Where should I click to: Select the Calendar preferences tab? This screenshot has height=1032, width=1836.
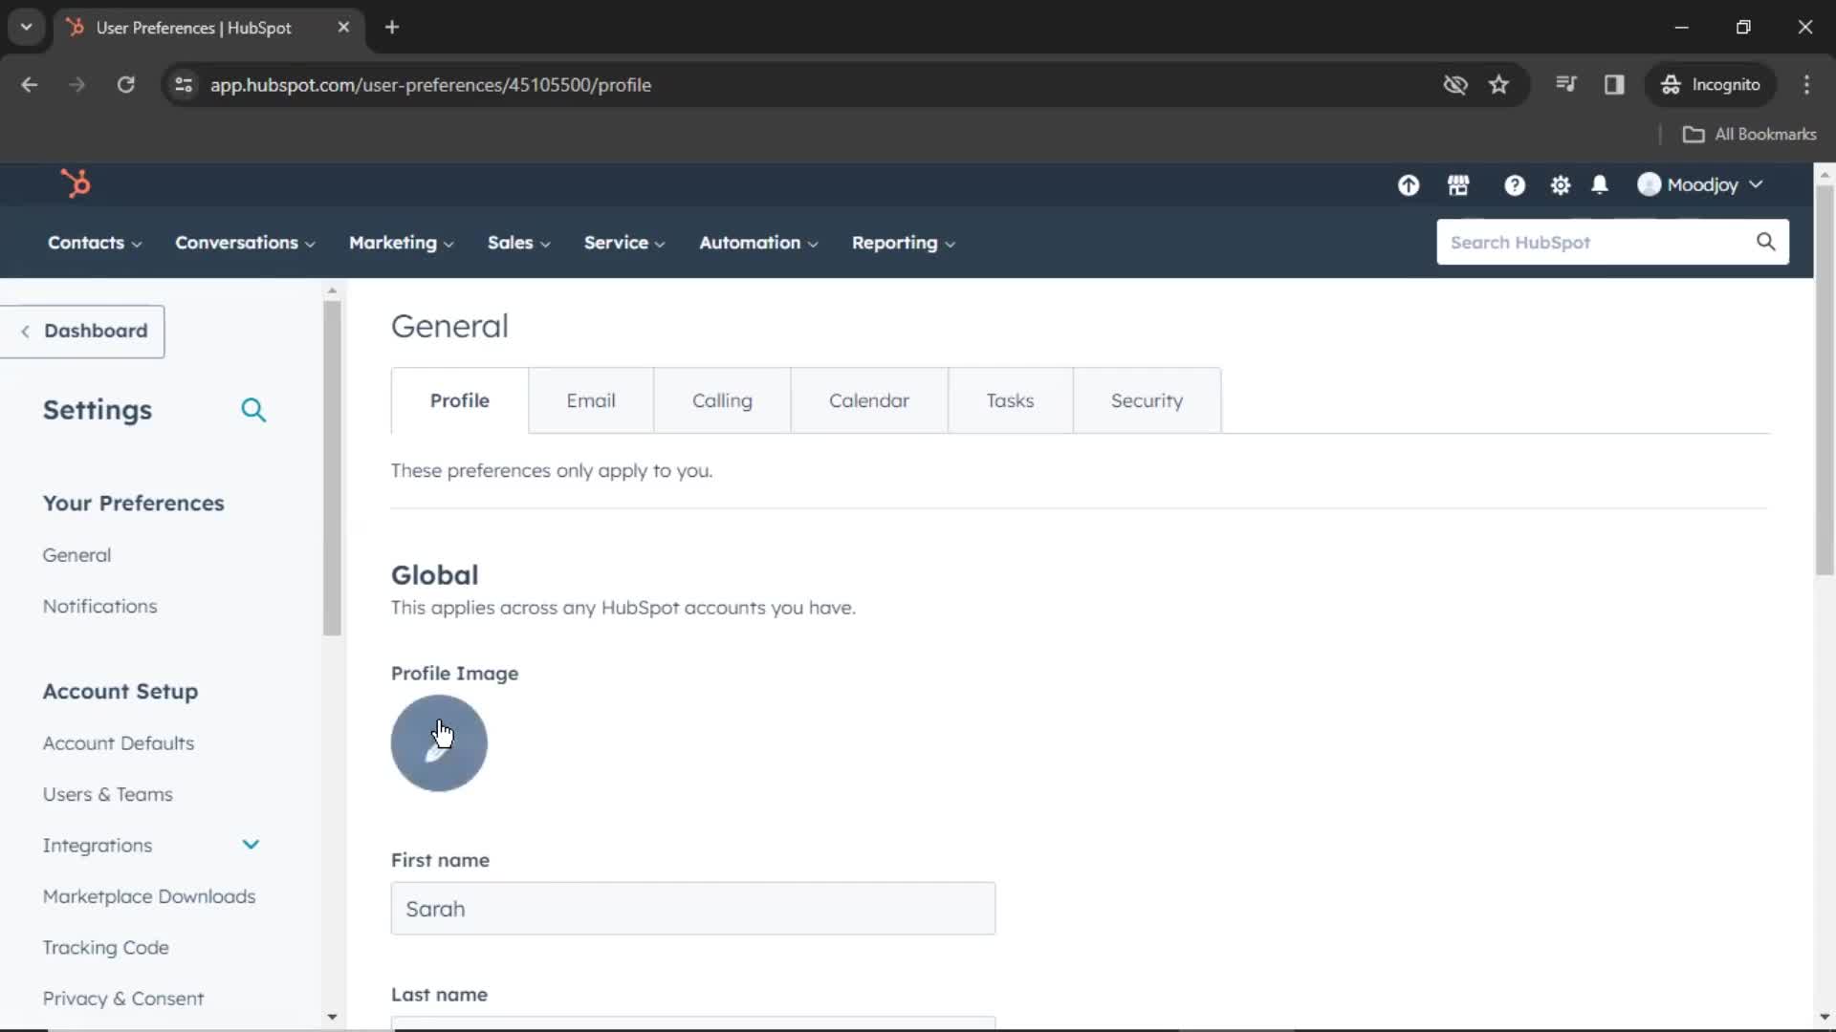point(869,400)
